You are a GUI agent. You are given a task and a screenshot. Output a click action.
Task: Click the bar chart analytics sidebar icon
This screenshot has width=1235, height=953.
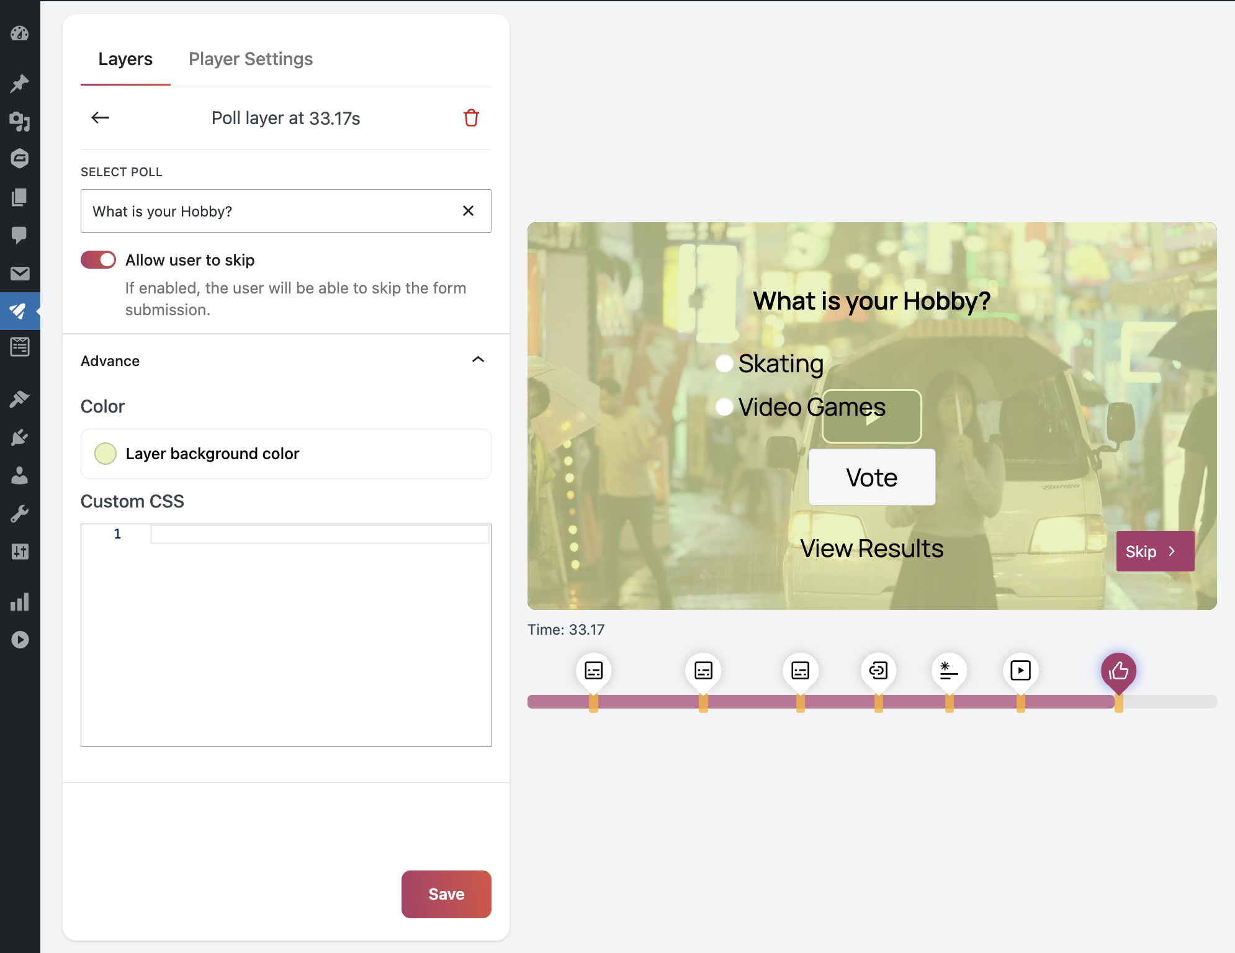[20, 601]
